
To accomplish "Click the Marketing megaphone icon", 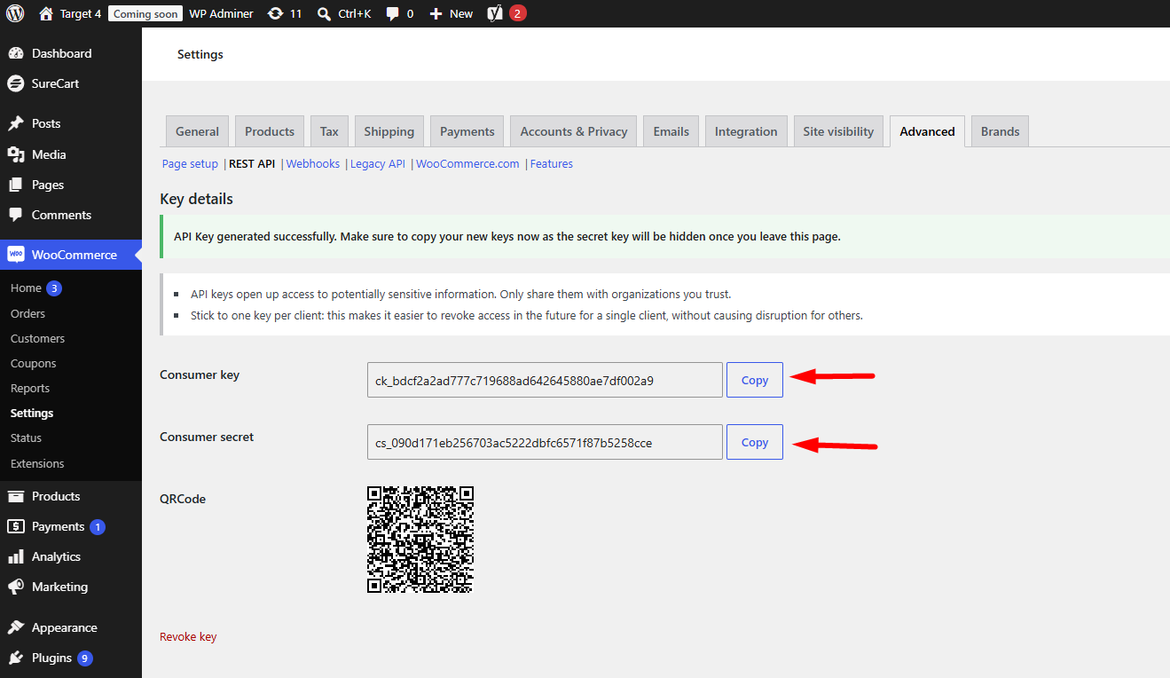I will click(16, 587).
